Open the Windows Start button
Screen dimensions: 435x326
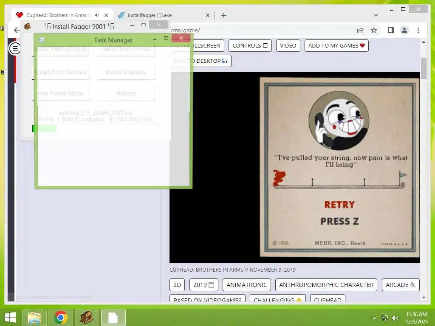pos(10,318)
